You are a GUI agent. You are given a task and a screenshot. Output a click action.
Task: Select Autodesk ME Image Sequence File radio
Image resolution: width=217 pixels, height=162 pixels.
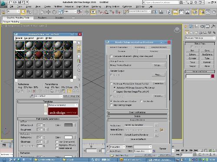pos(115,88)
